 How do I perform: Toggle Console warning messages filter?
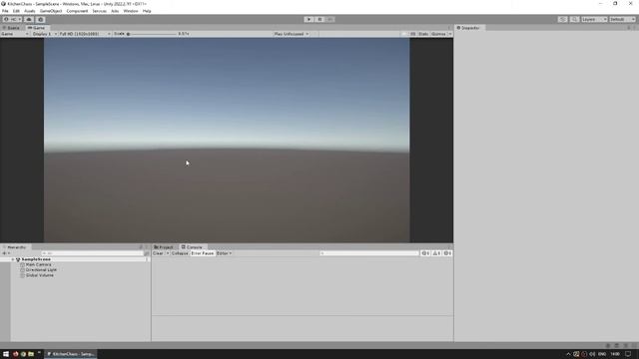pyautogui.click(x=436, y=253)
